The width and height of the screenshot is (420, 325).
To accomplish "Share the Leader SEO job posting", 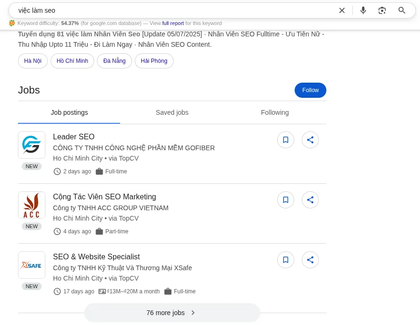I will [310, 140].
